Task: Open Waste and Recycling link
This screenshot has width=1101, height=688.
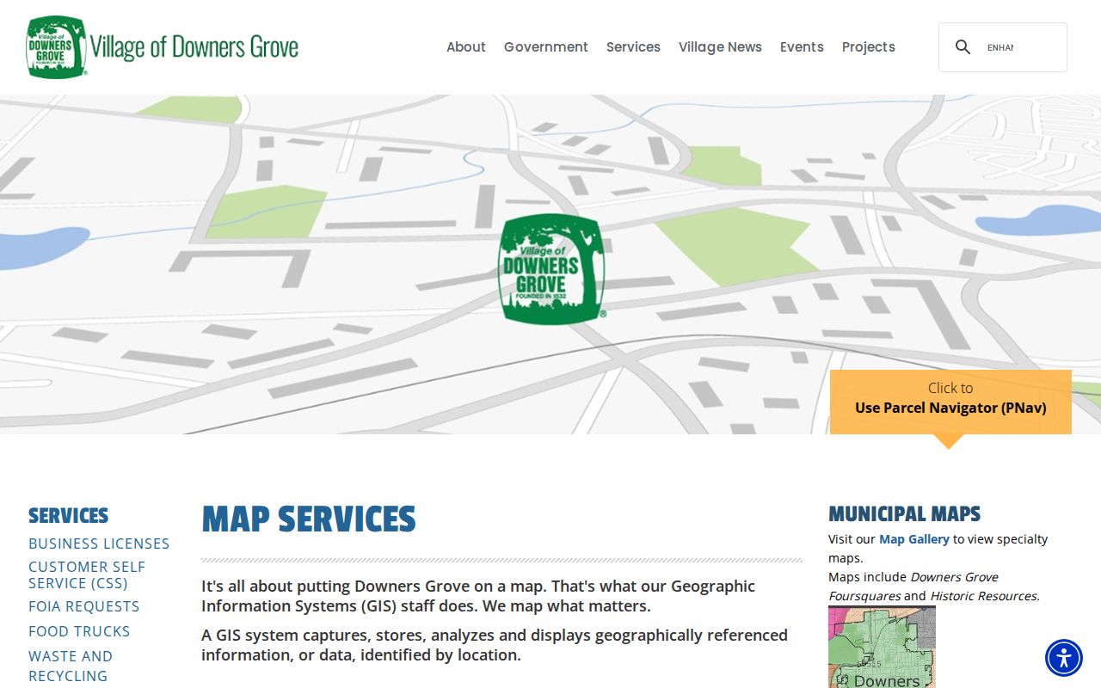Action: pos(71,666)
